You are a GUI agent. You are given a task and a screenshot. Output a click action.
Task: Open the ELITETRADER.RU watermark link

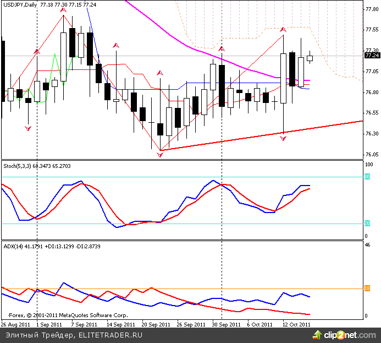click(111, 334)
